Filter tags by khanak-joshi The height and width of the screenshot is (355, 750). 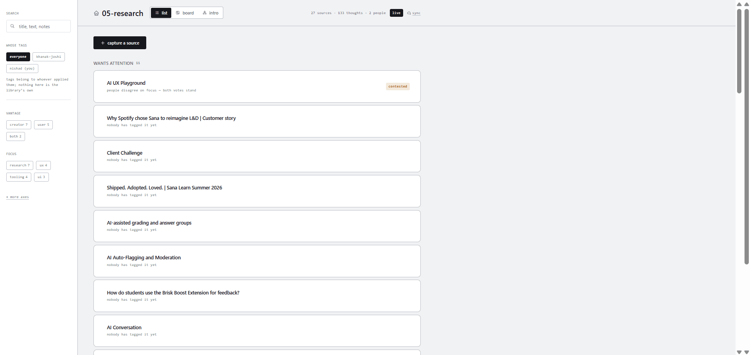point(48,57)
